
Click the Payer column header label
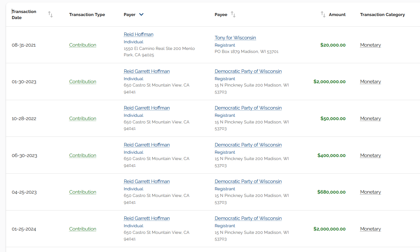[x=129, y=15]
